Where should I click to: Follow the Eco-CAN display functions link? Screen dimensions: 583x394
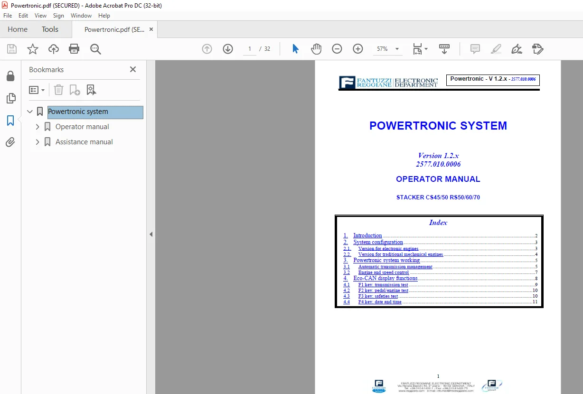coord(386,278)
